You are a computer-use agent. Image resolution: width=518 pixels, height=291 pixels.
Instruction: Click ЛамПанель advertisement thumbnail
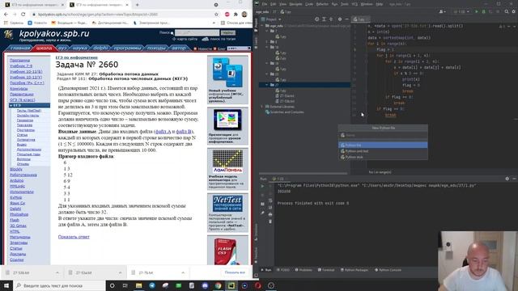tap(227, 162)
